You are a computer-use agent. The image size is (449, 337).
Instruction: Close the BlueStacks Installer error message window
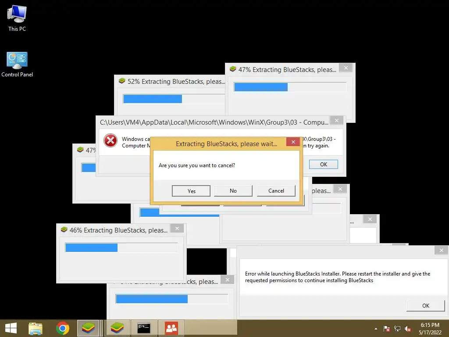click(441, 250)
